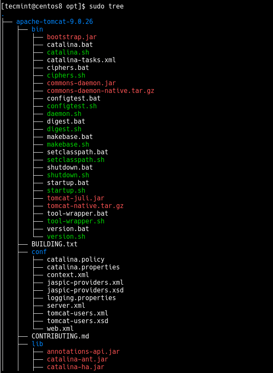Click the commons-daemon-native.tar.gz archive
This screenshot has height=373, width=273.
coord(100,91)
